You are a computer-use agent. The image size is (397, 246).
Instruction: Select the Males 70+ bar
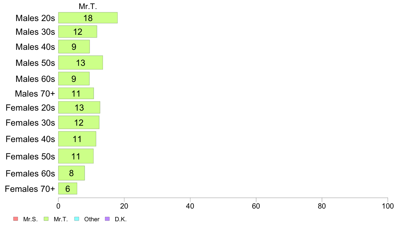coord(76,93)
